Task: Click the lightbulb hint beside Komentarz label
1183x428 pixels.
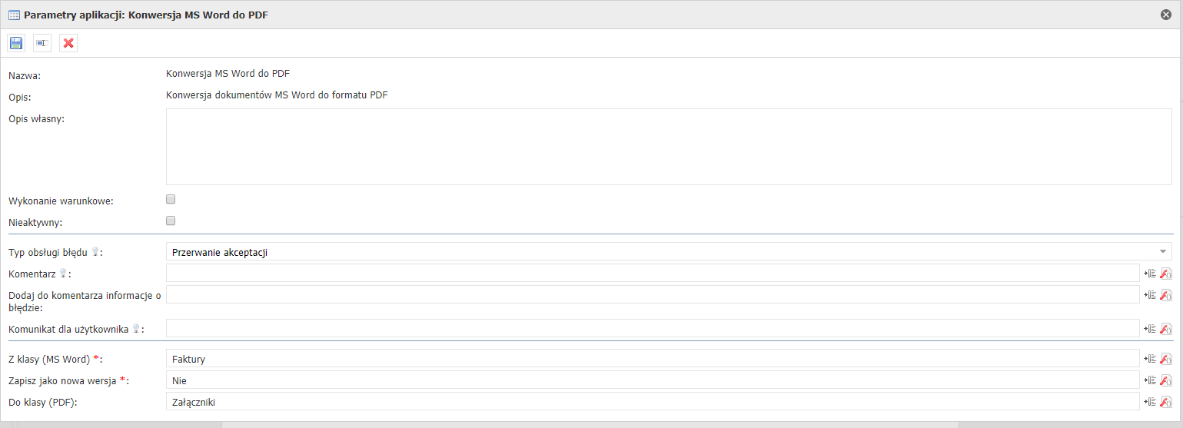Action: pos(63,273)
